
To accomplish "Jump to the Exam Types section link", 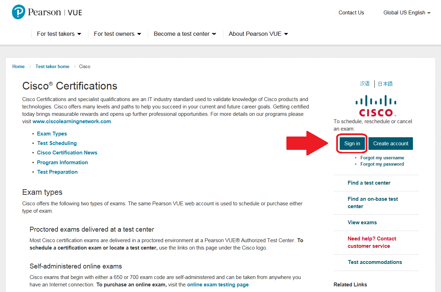I will click(52, 134).
